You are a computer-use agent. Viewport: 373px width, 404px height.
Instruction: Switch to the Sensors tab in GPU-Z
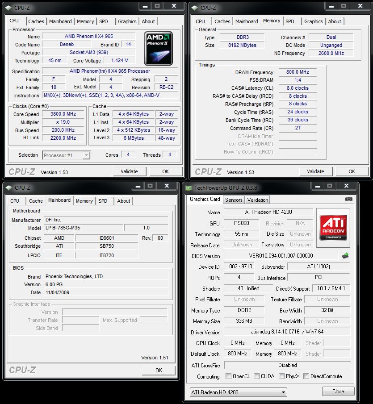pyautogui.click(x=234, y=200)
